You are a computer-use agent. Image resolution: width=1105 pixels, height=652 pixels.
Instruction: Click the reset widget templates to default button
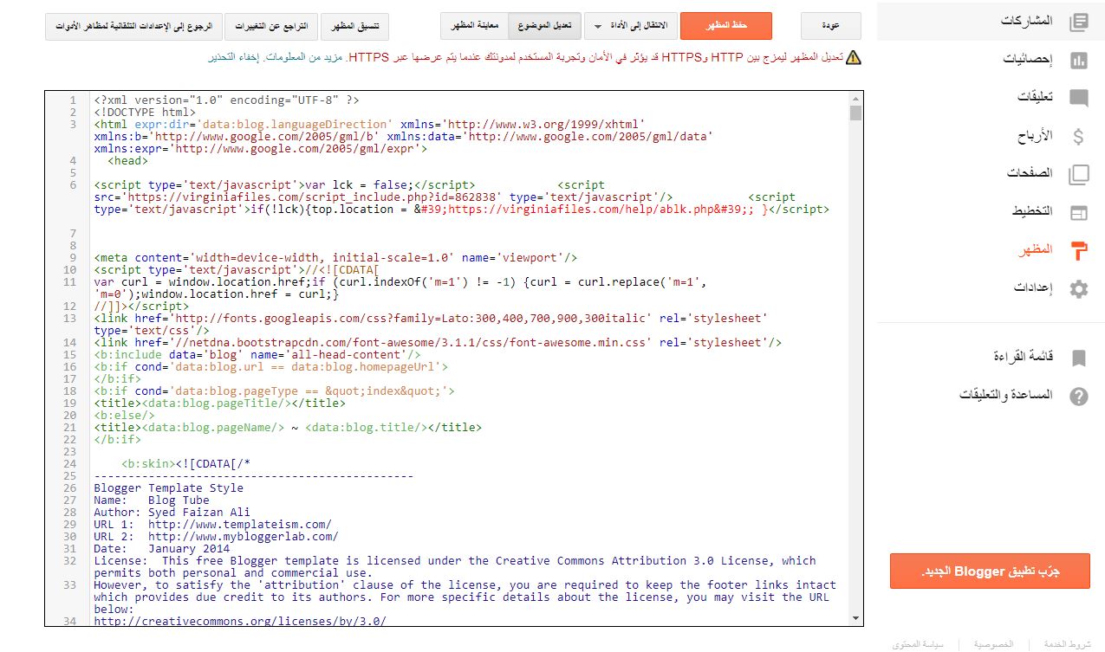[x=133, y=26]
